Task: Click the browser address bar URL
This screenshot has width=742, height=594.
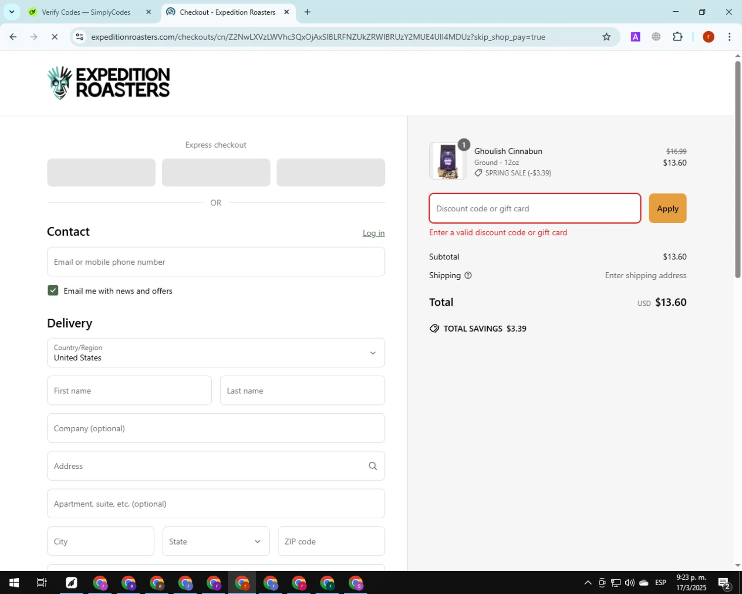Action: [x=318, y=37]
